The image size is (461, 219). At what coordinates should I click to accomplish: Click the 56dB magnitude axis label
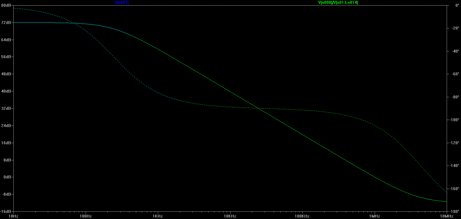click(6, 57)
